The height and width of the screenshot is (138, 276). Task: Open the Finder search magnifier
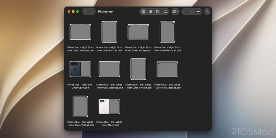coord(207,11)
